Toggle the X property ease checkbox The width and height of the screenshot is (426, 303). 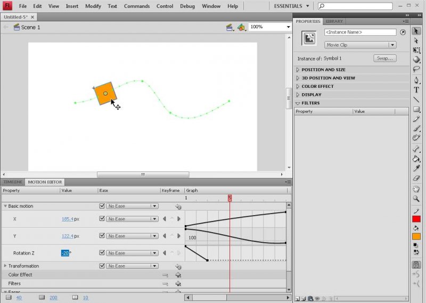102,219
